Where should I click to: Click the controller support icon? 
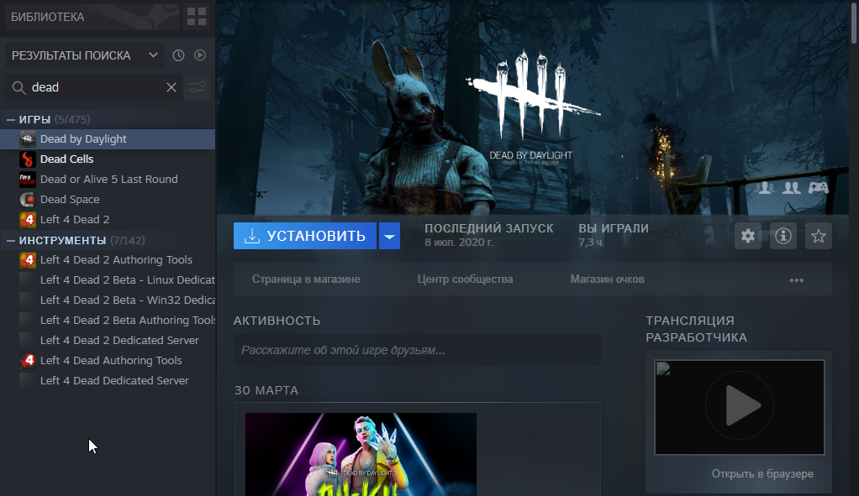819,188
